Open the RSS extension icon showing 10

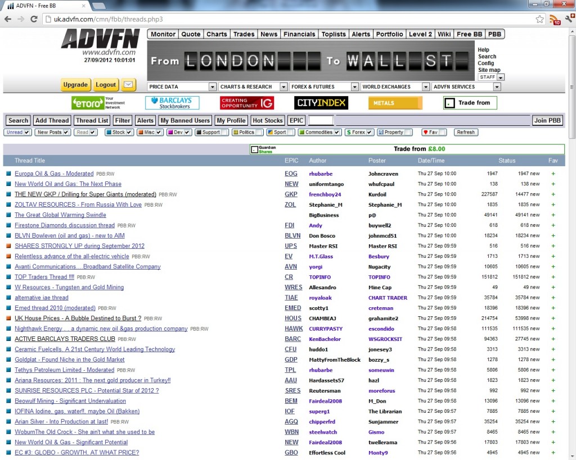click(554, 20)
